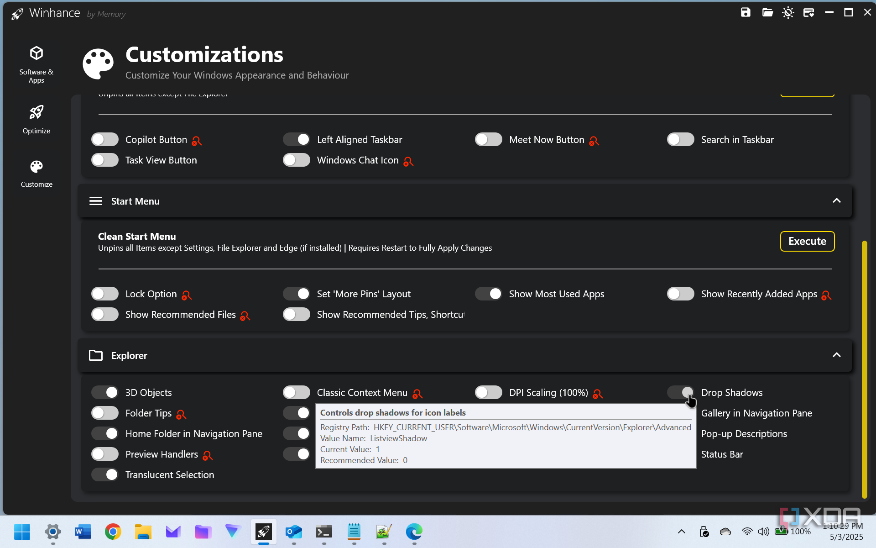876x548 pixels.
Task: Open Software & Apps cube icon
Action: pyautogui.click(x=36, y=53)
